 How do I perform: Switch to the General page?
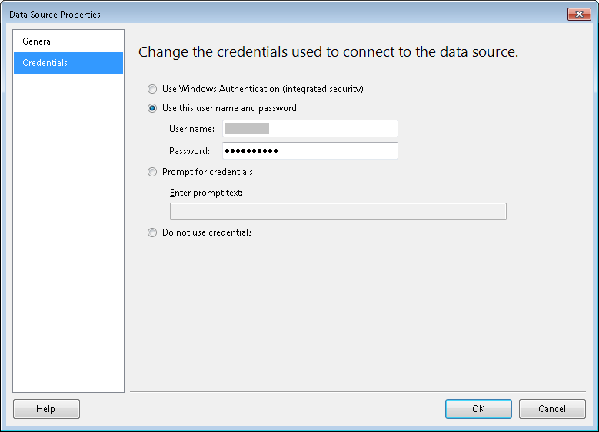(x=38, y=41)
